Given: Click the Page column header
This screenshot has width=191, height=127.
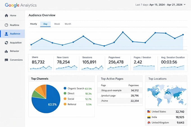Looking at the screenshot, I should point(103,85).
